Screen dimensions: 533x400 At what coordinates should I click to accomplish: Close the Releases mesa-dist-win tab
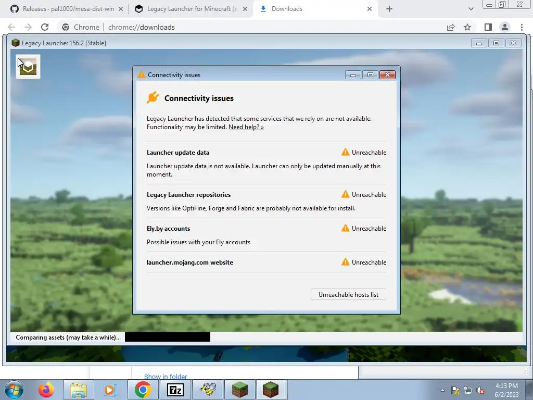click(121, 9)
